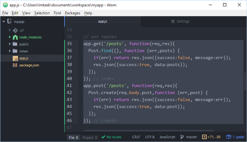Click the package.json file icon
This screenshot has width=247, height=142.
(x=15, y=65)
